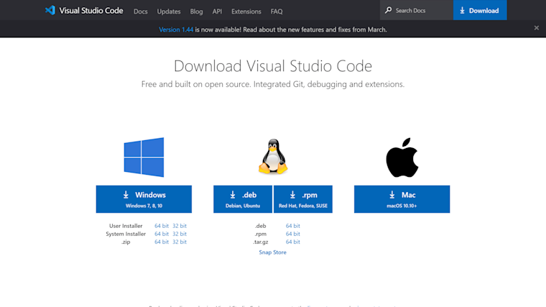Image resolution: width=546 pixels, height=307 pixels.
Task: Download the Windows installer
Action: tap(144, 199)
